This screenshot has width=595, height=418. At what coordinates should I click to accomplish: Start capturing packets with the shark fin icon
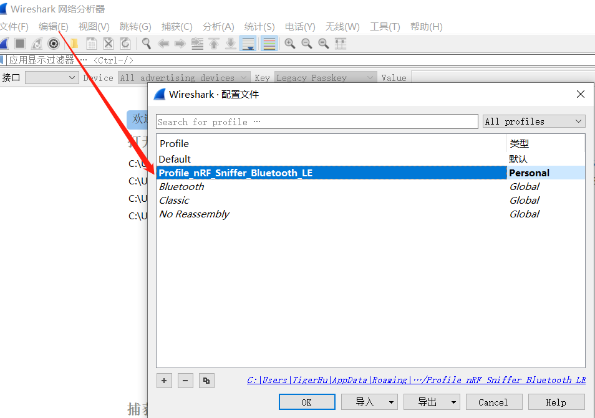(x=4, y=44)
